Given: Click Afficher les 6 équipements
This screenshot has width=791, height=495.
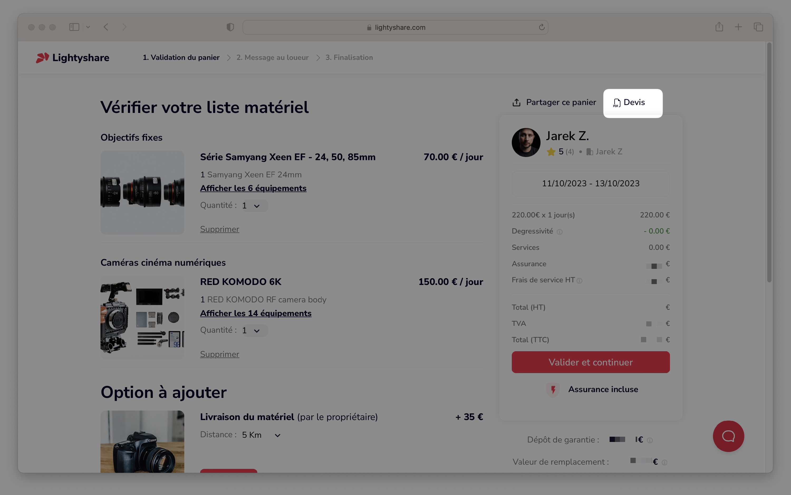Looking at the screenshot, I should (253, 188).
